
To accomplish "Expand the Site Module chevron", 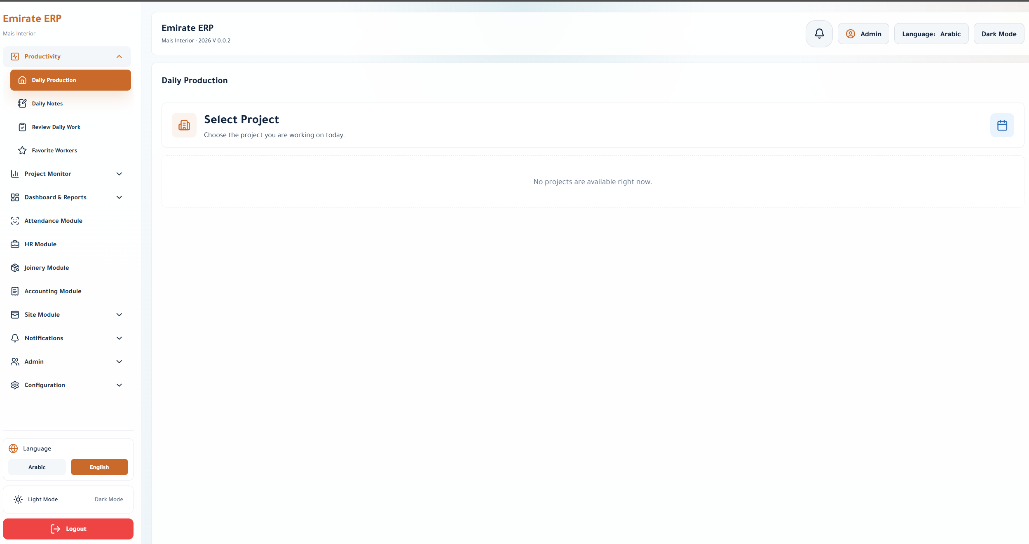I will (x=119, y=315).
